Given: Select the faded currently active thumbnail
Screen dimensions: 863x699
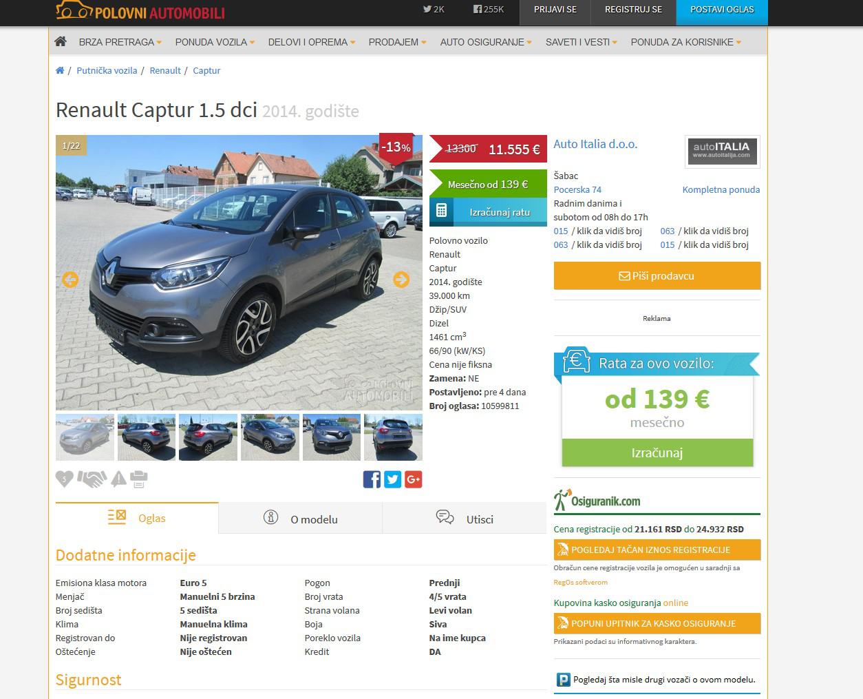Looking at the screenshot, I should [x=85, y=437].
